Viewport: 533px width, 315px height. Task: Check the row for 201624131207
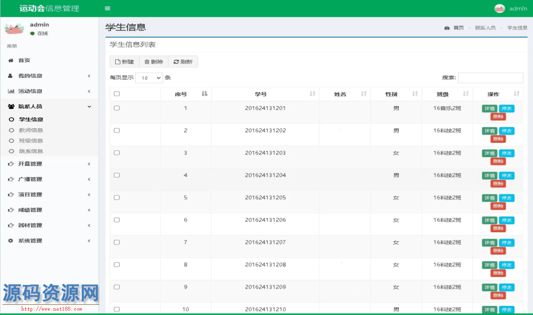(x=117, y=242)
